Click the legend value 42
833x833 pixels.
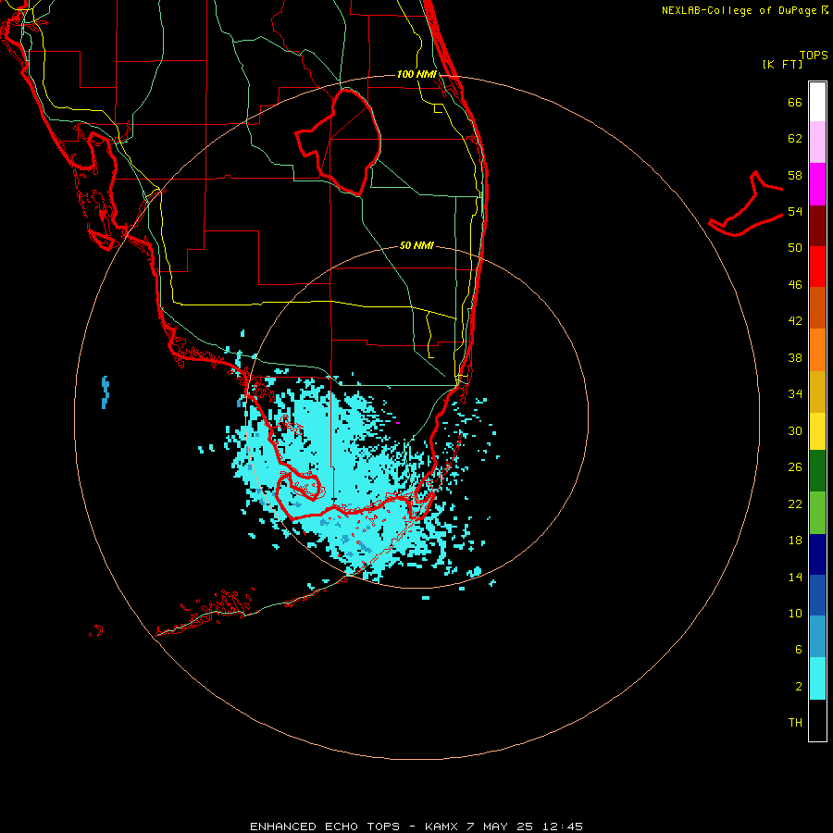tap(795, 320)
